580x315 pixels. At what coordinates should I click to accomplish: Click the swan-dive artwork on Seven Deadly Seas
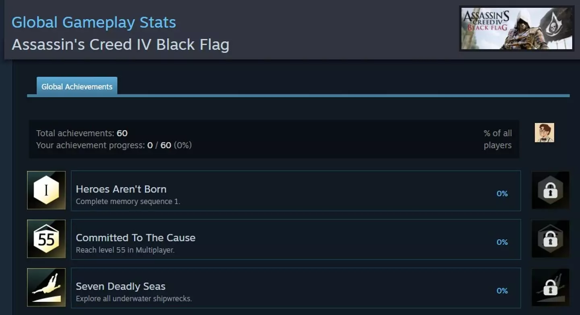pos(46,287)
